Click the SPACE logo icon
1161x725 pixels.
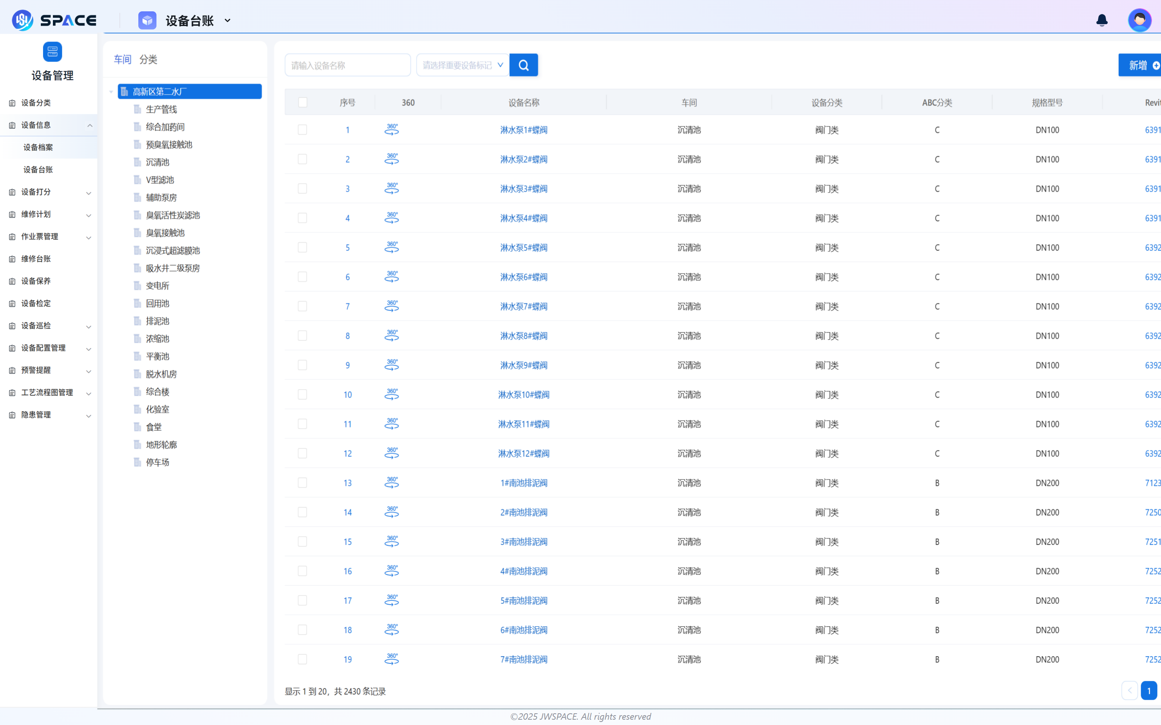point(22,20)
